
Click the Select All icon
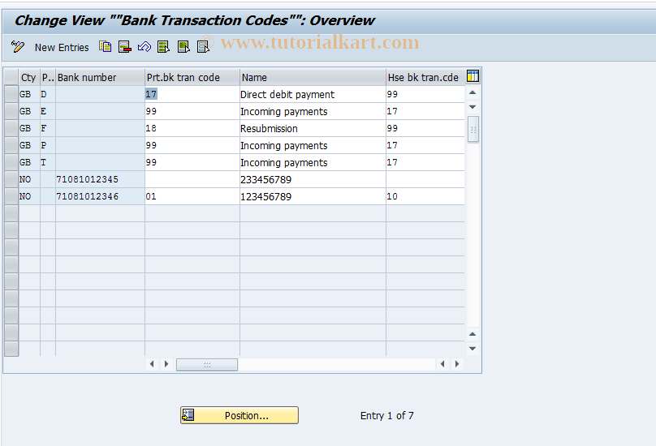[x=163, y=47]
